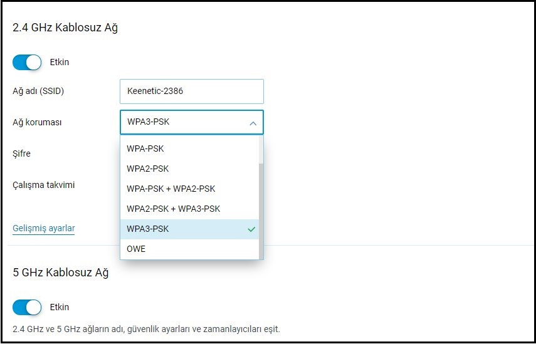
Task: Click the Ağ koruması label
Action: point(37,122)
